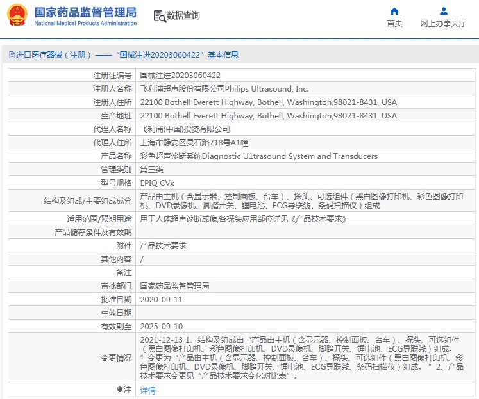Image resolution: width=479 pixels, height=399 pixels.
Task: Click model value EPIQ CVx
Action: coord(157,183)
